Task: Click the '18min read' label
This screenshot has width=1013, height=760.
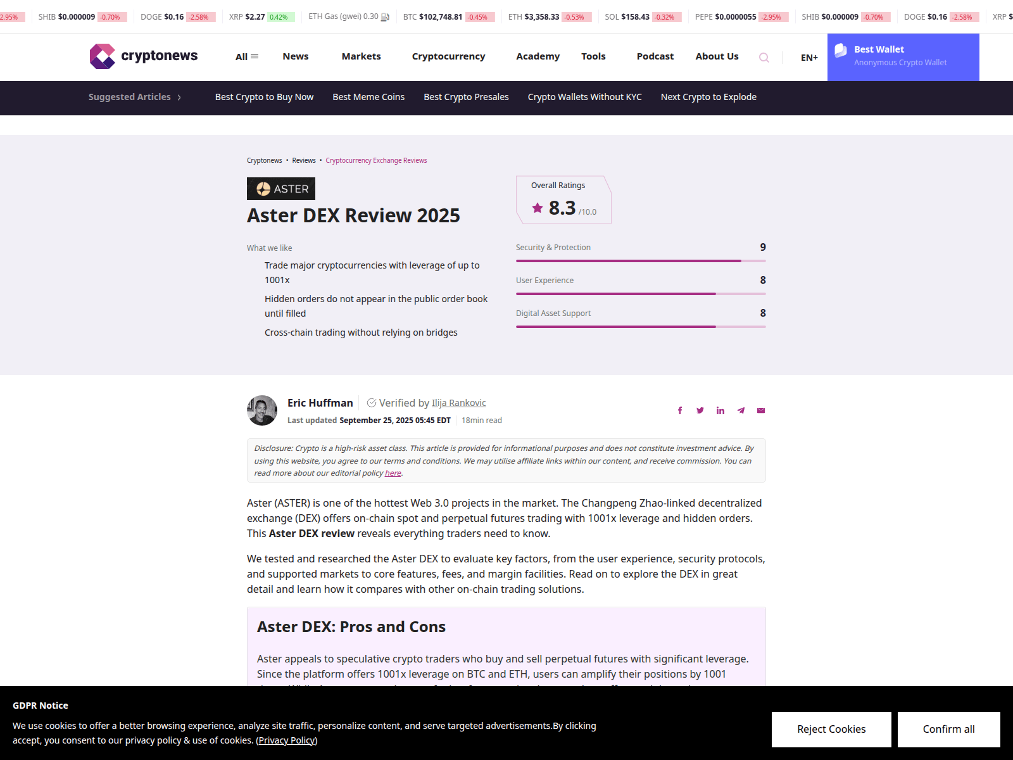Action: [x=482, y=420]
